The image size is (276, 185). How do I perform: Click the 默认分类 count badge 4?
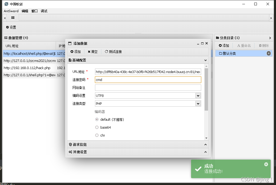coord(269,53)
